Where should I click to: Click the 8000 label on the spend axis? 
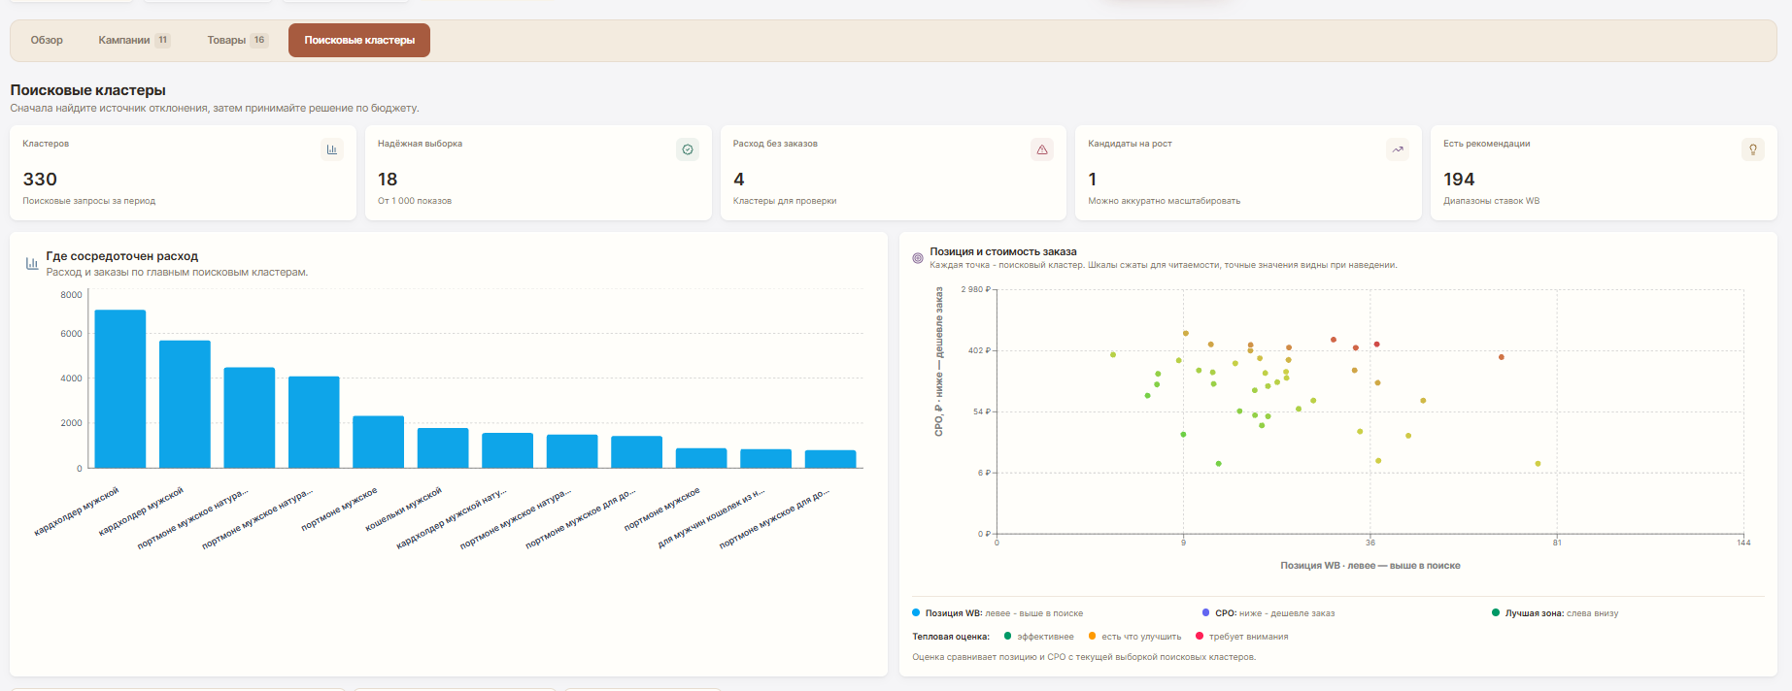71,295
